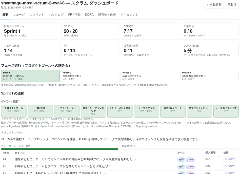Click the PBI 登録 event box
Screen dimensions: 241x174
coord(40,111)
